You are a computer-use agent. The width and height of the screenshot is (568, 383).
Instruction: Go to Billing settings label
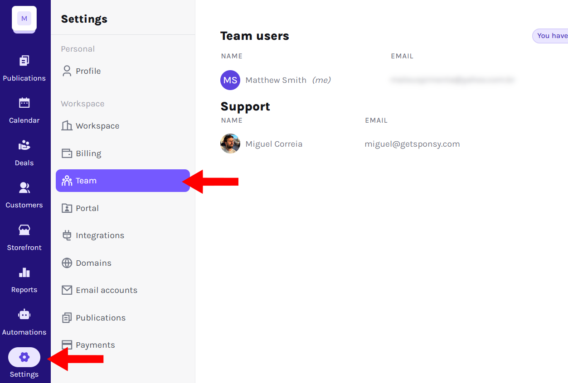click(88, 153)
